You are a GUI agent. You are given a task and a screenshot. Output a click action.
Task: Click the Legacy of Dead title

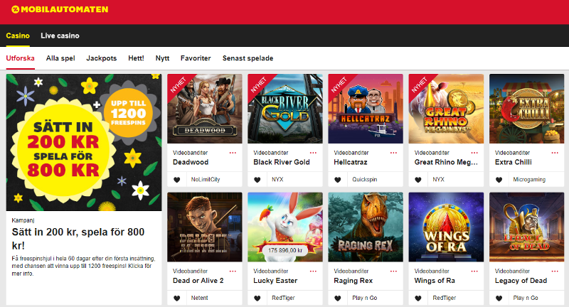[x=521, y=281]
